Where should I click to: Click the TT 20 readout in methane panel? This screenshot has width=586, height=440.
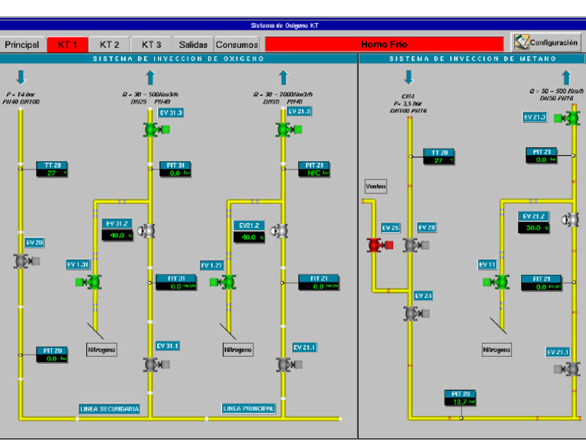(x=439, y=157)
